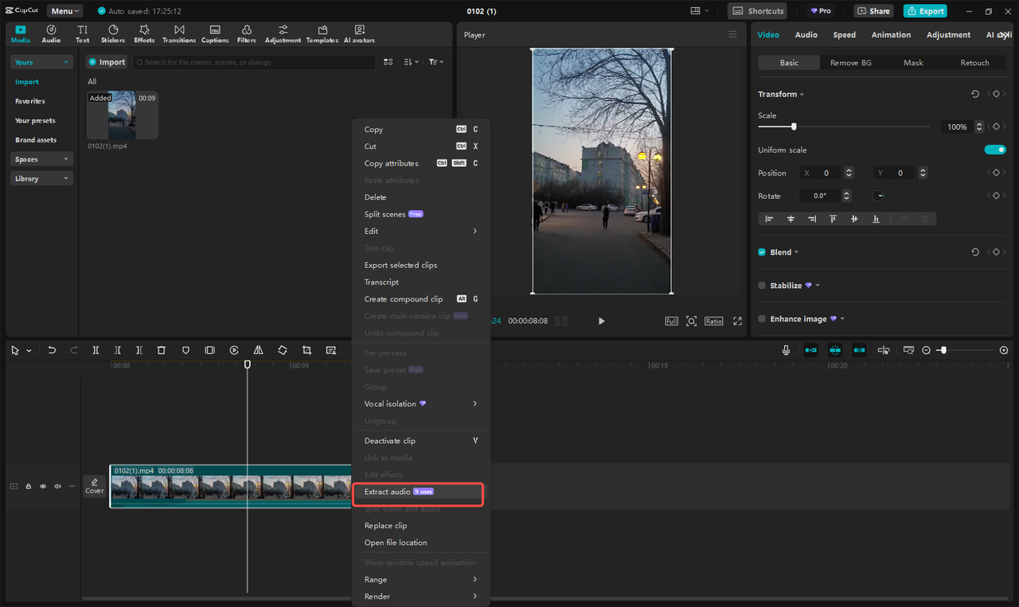Open the Stickers panel
This screenshot has height=607, width=1019.
[x=112, y=33]
